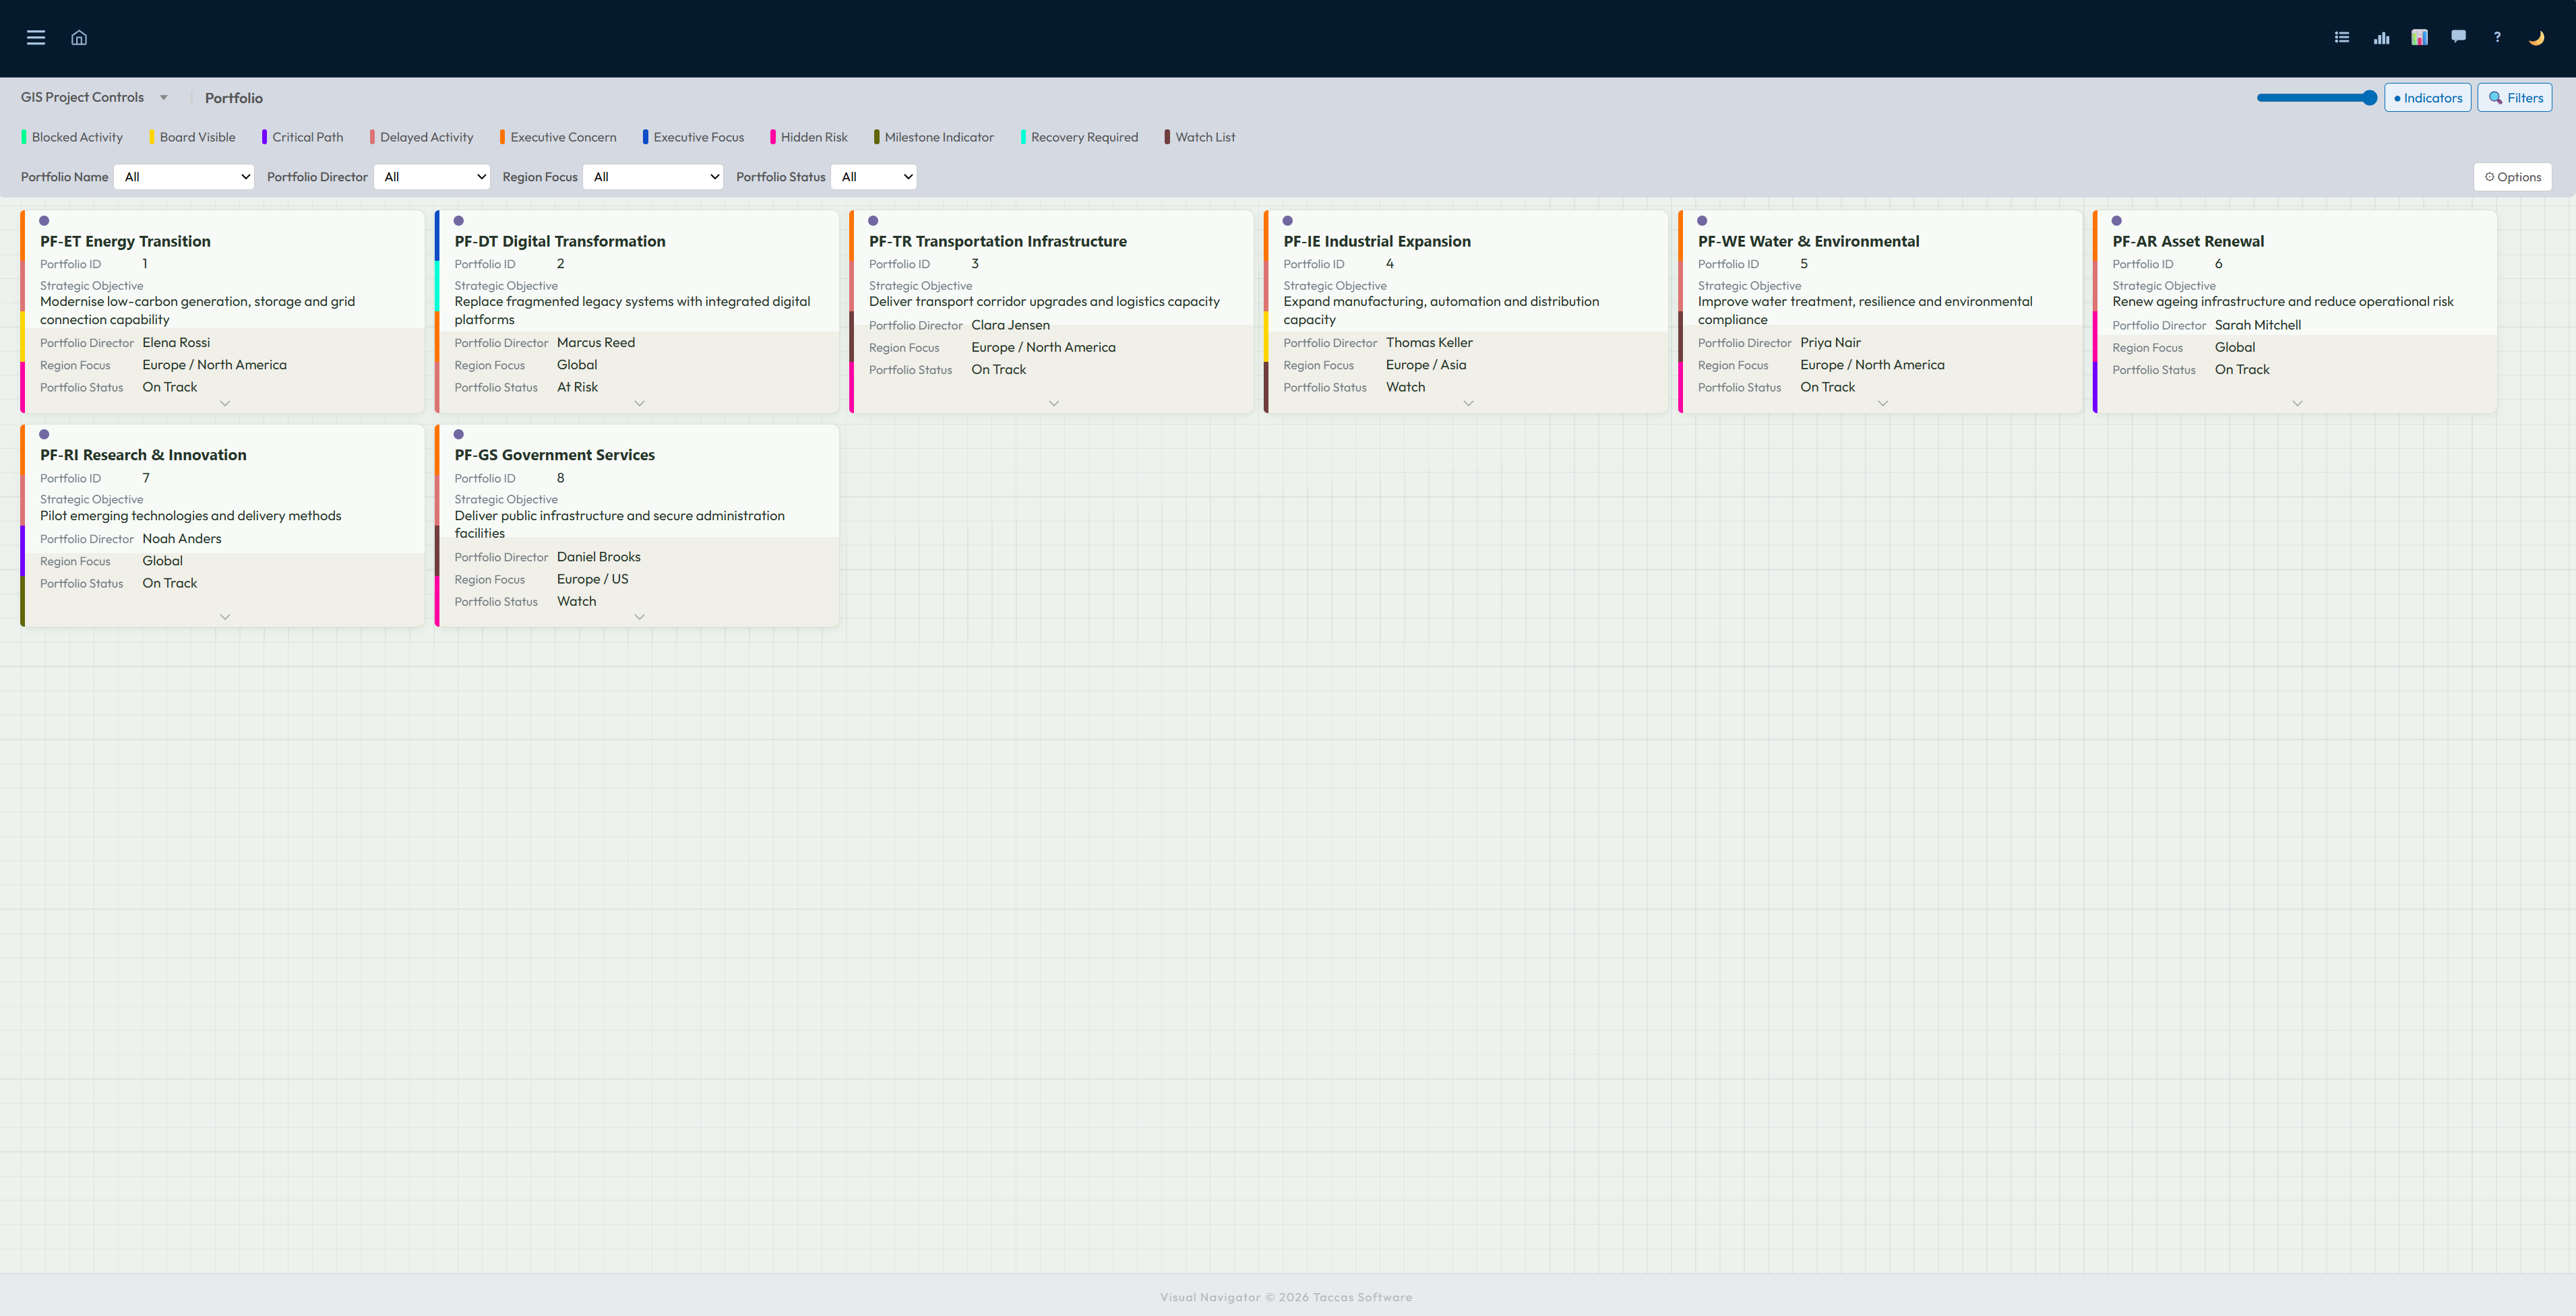2576x1316 pixels.
Task: Open PF-GS Government Services title
Action: (x=555, y=455)
